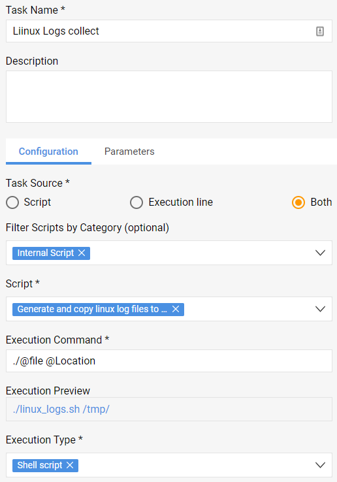
Task: Click the Execution line option label
Action: [181, 202]
